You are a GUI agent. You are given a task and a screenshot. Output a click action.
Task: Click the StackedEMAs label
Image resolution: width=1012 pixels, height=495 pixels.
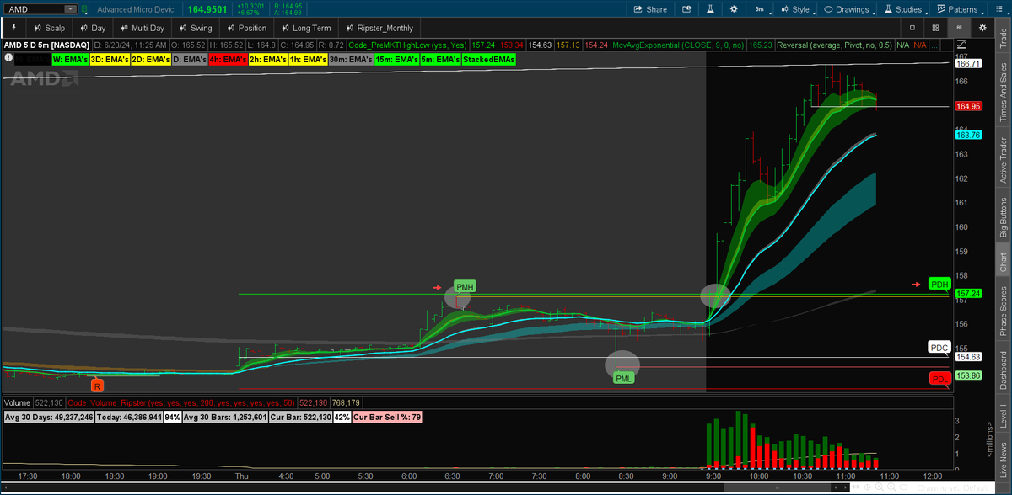click(489, 60)
